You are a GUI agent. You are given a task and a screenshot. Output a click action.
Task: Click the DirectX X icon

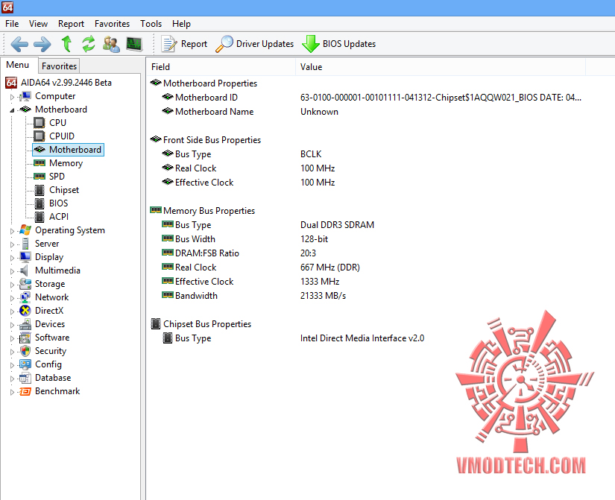[25, 311]
